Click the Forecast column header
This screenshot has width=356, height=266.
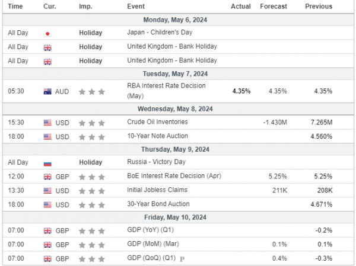point(274,7)
